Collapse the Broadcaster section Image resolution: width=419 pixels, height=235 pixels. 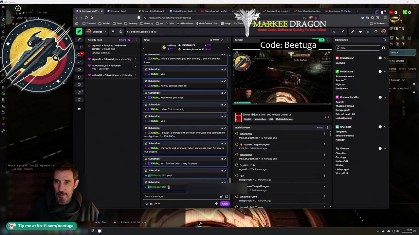coord(385,58)
